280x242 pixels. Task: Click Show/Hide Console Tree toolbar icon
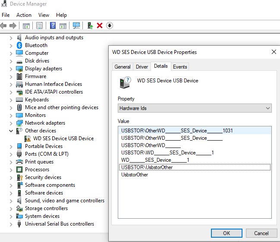[26, 26]
